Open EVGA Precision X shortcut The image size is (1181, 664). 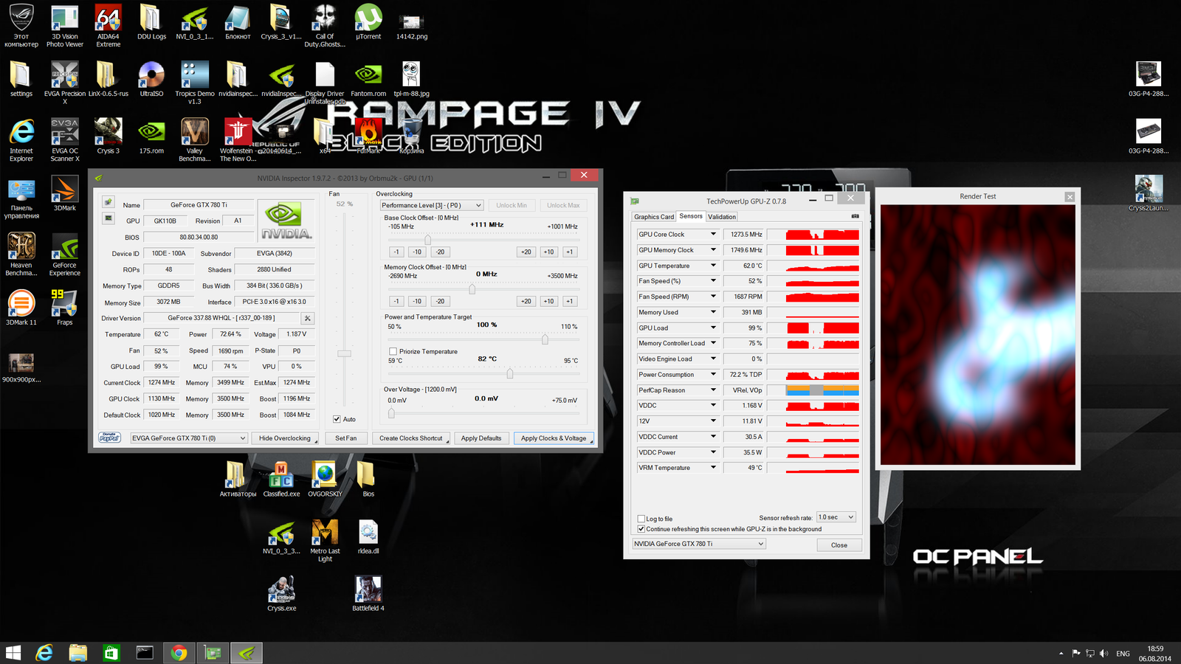[x=65, y=82]
